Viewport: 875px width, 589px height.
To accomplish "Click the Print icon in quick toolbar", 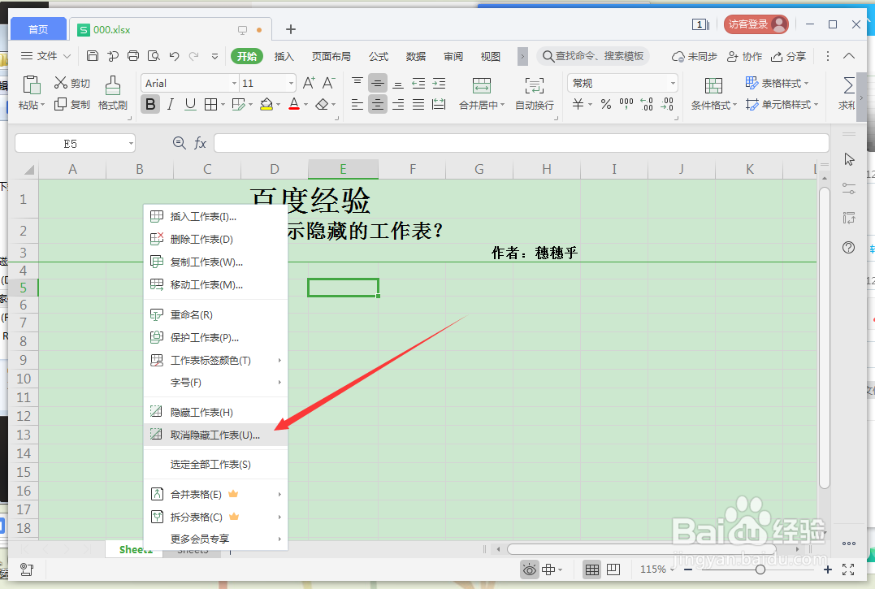I will (x=132, y=56).
